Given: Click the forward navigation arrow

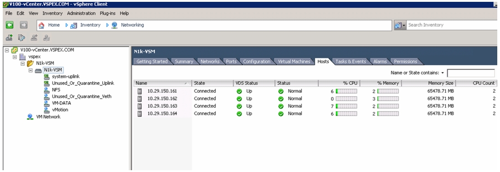Looking at the screenshot, I should pyautogui.click(x=24, y=25).
